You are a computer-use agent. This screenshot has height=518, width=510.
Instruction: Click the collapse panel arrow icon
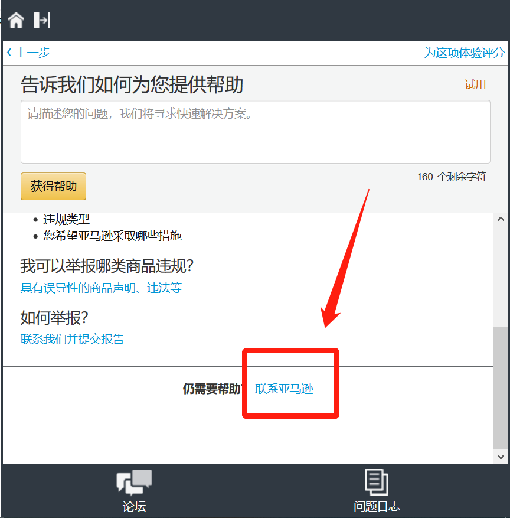click(x=42, y=20)
